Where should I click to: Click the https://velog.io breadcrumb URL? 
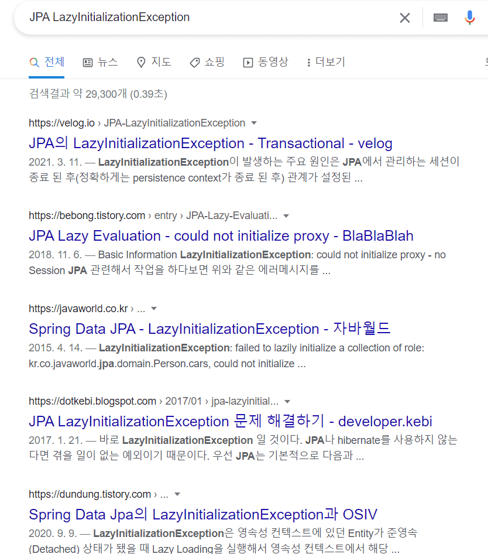coord(62,123)
